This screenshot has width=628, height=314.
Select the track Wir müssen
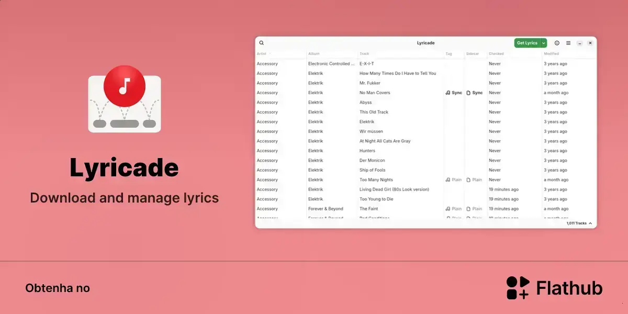tap(371, 131)
